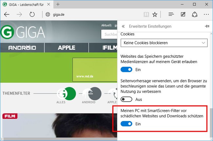The height and width of the screenshot is (141, 213).
Task: Open the More actions ellipsis menu
Action: (206, 14)
